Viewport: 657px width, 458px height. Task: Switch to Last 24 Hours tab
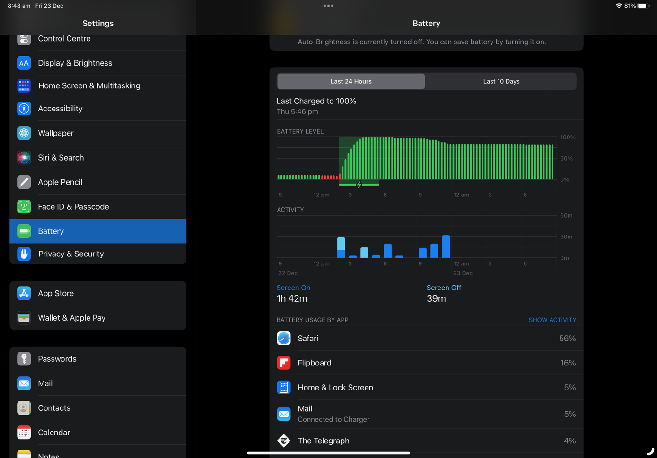351,81
